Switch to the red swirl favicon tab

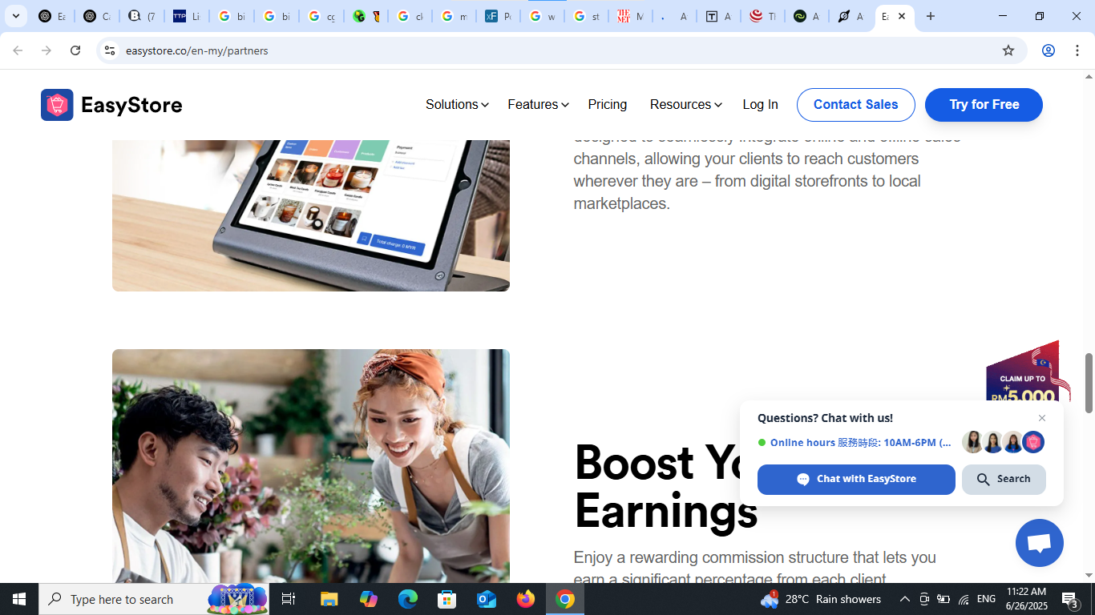(763, 16)
